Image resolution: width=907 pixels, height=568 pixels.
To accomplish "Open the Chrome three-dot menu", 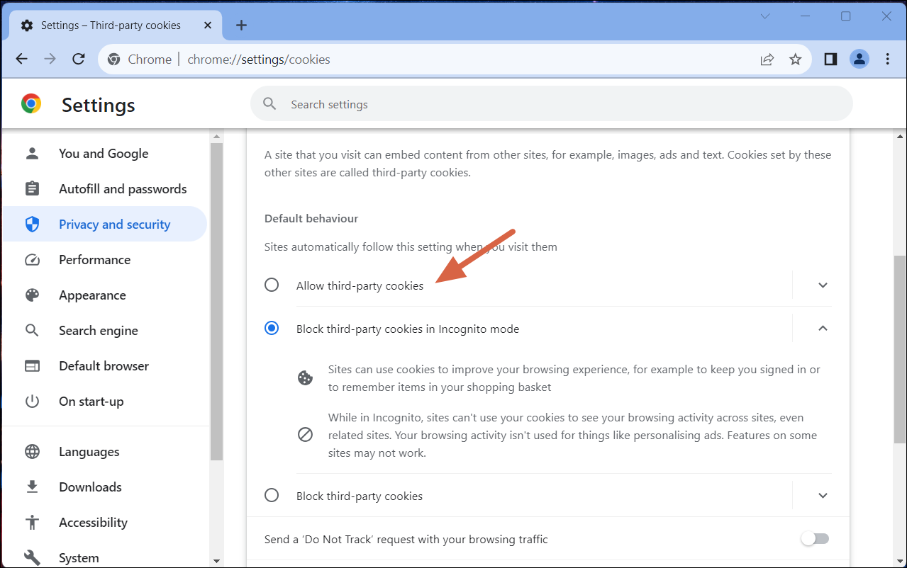I will (888, 59).
